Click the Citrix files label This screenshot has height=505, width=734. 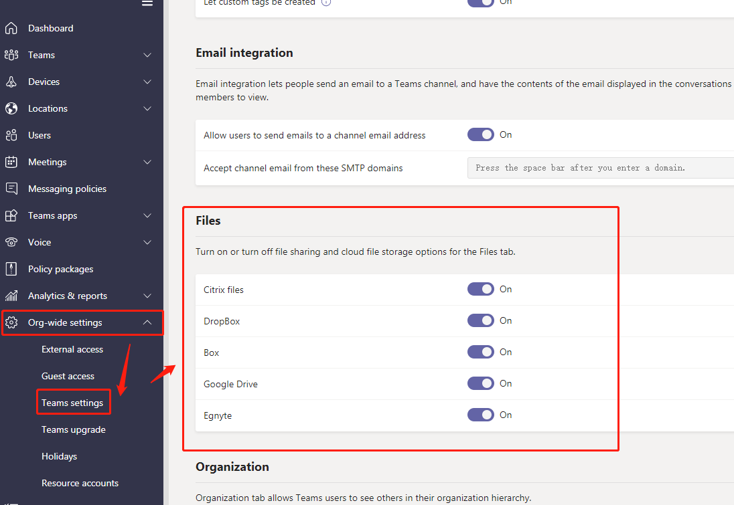coord(224,290)
